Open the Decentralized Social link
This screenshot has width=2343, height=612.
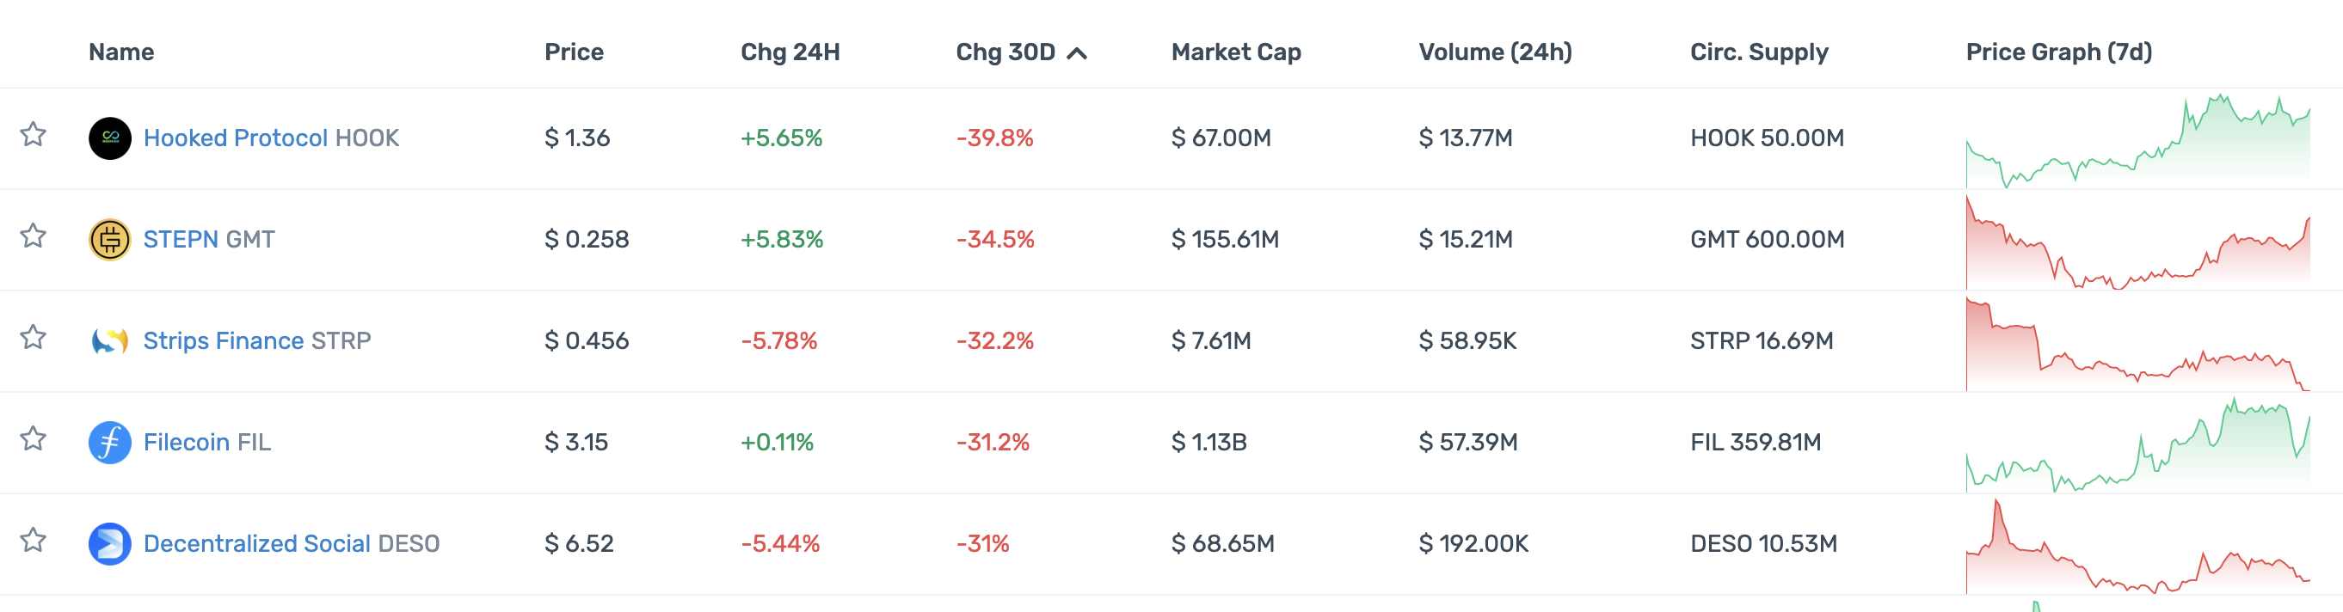pyautogui.click(x=256, y=544)
